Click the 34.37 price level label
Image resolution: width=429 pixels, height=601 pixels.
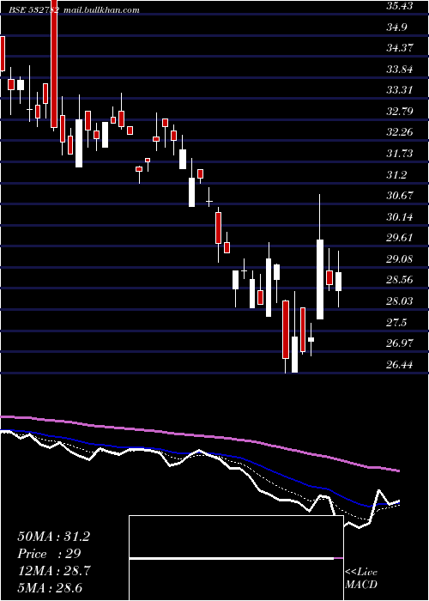pyautogui.click(x=400, y=49)
